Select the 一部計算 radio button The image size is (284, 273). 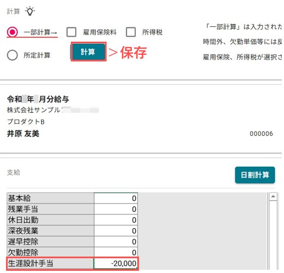pyautogui.click(x=12, y=32)
